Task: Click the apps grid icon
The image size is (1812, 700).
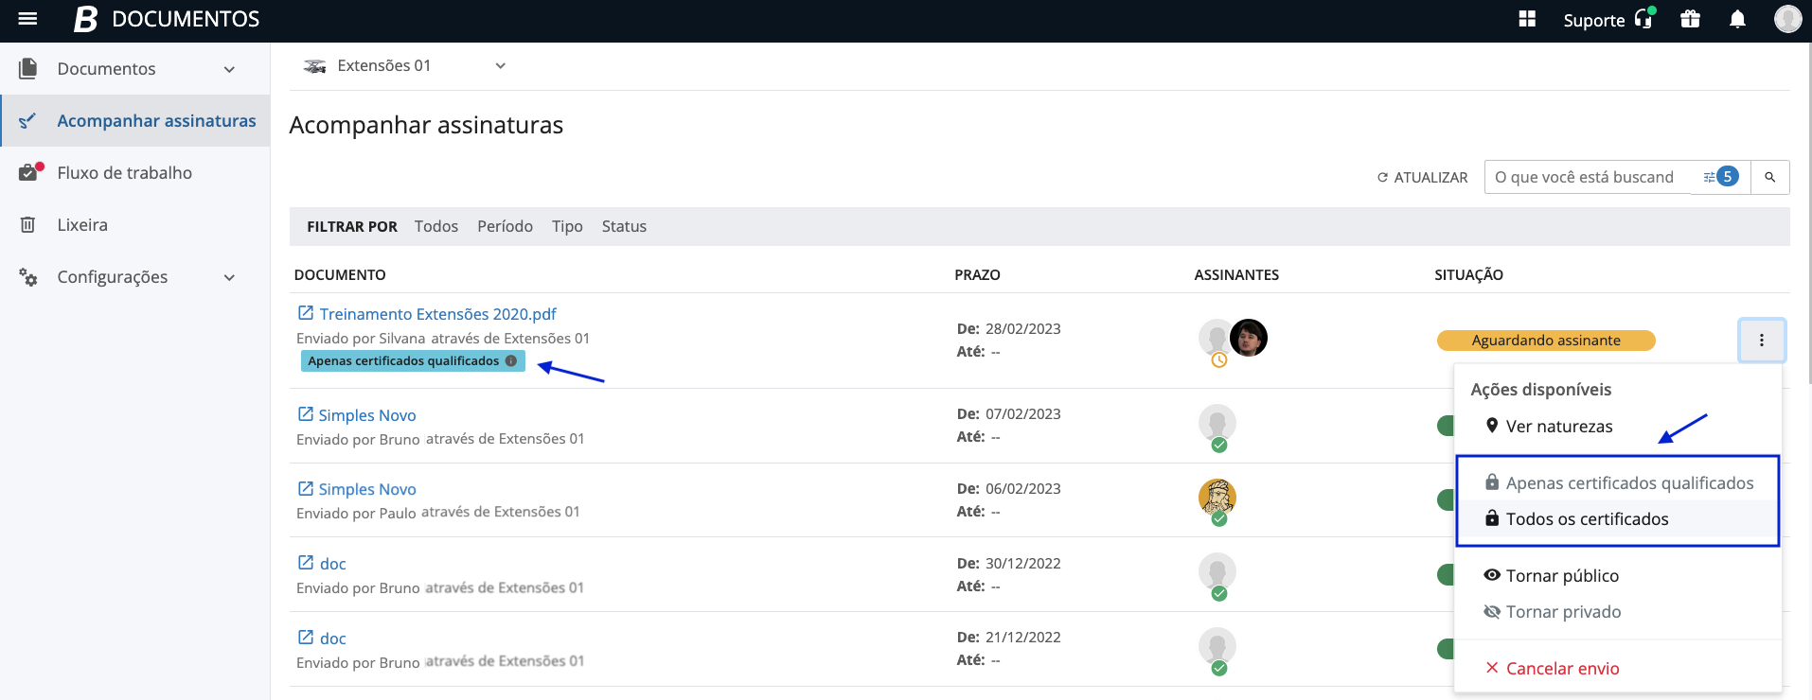Action: 1526,19
